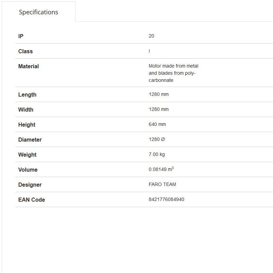273x273 pixels.
Task: Click the Class row label
Action: [26, 51]
